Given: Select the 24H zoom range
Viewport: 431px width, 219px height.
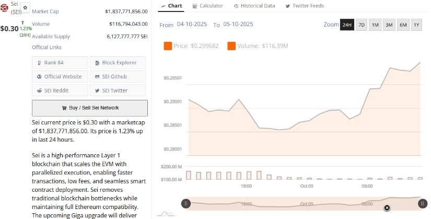Looking at the screenshot, I should click(347, 25).
